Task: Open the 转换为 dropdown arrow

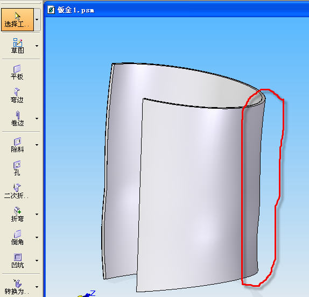Action: point(37,287)
